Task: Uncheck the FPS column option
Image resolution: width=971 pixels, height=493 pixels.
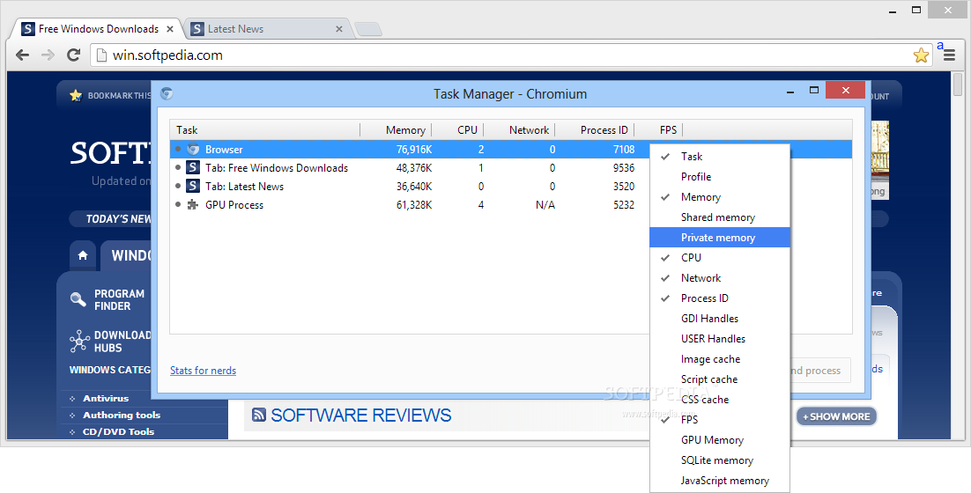Action: (x=720, y=419)
